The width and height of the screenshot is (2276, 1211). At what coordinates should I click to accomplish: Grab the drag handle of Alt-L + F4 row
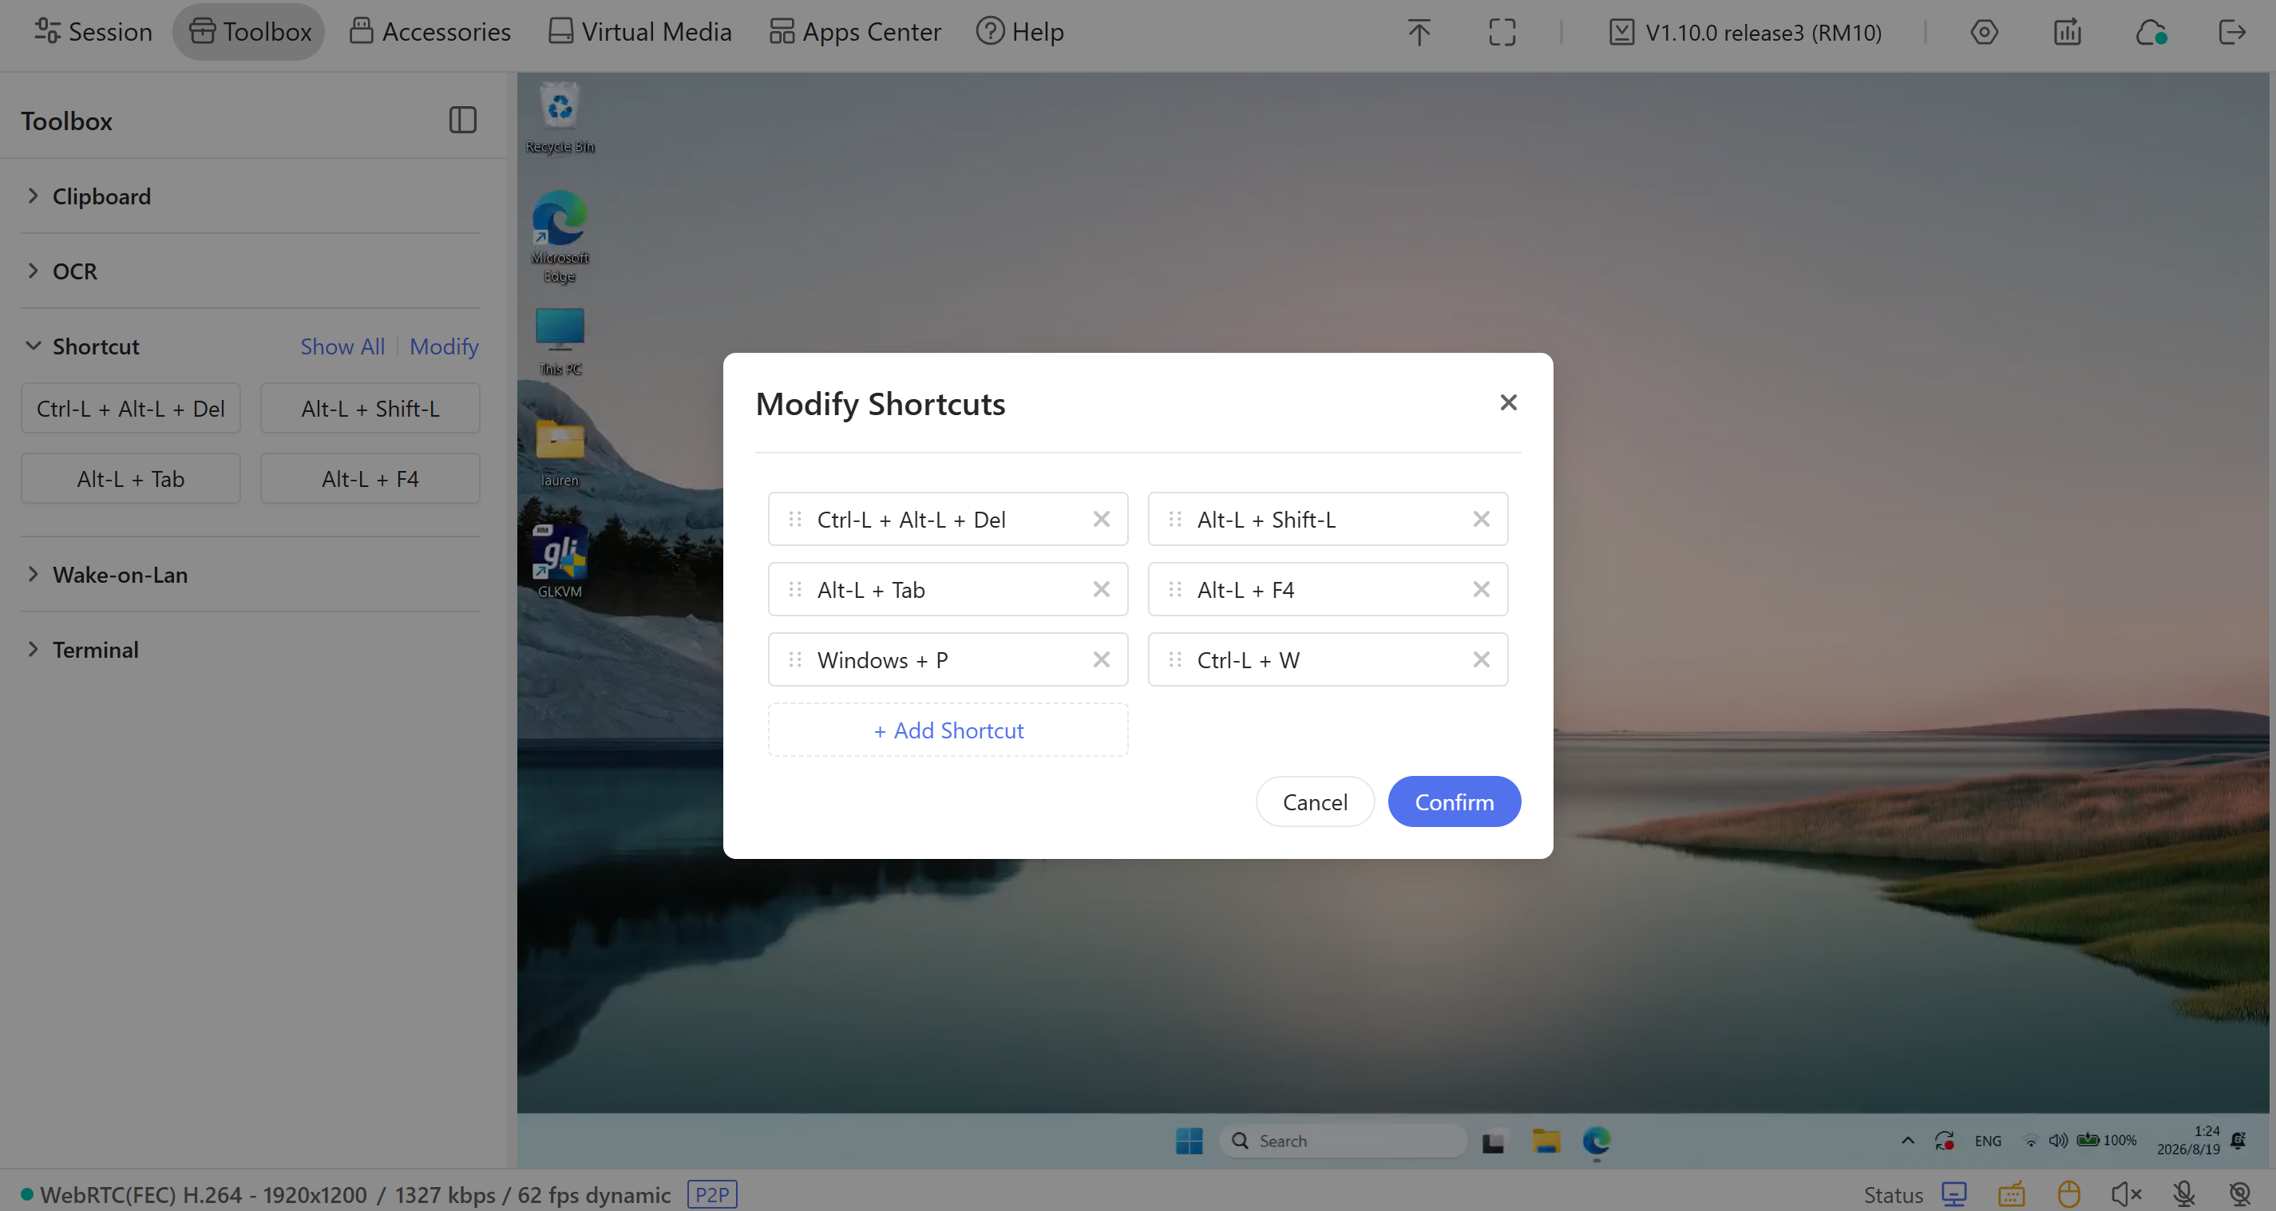coord(1174,589)
